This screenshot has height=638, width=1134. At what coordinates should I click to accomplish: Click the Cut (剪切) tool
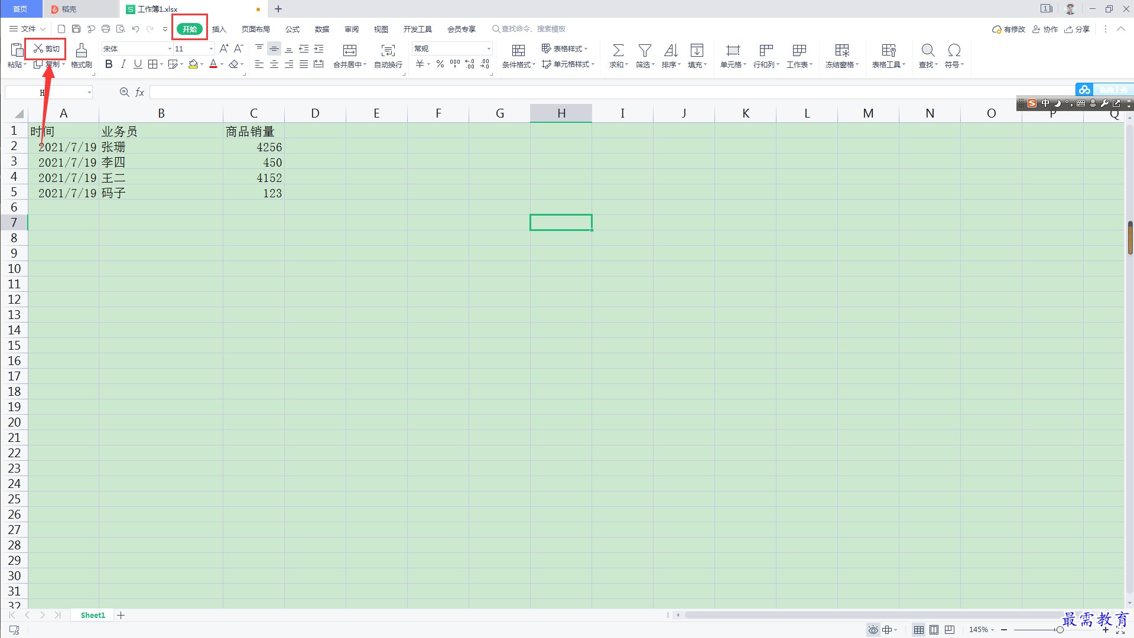pyautogui.click(x=46, y=48)
